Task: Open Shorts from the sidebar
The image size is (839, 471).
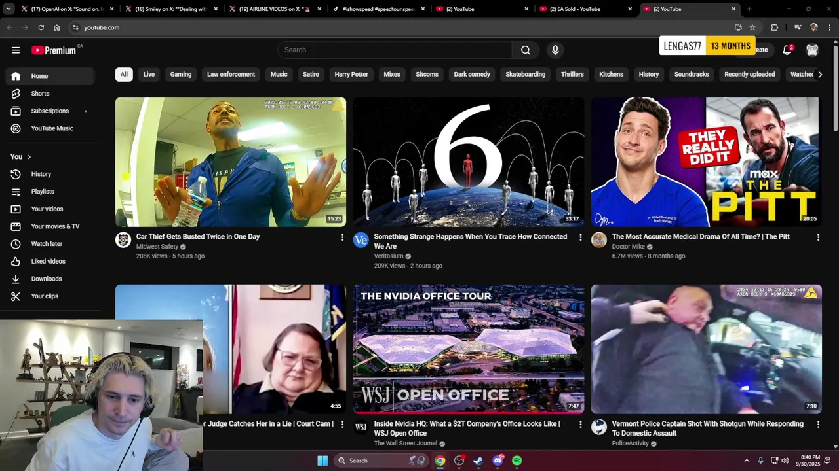Action: point(50,94)
